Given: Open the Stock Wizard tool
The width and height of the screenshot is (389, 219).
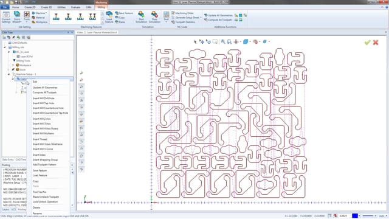Looking at the screenshot, I should pos(17,17).
